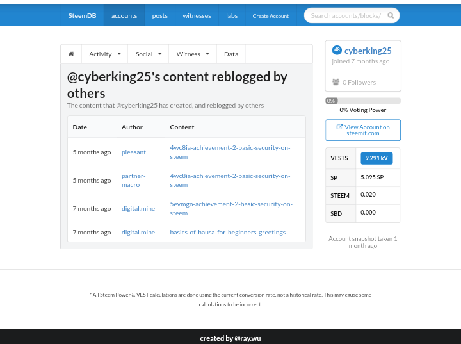Click 'Account snapshot taken 1 month ago'
The image size is (461, 344).
(x=363, y=242)
